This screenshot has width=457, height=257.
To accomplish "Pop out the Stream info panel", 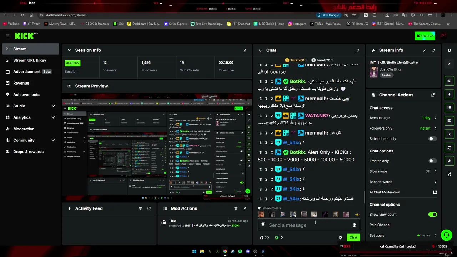I will click(x=433, y=50).
